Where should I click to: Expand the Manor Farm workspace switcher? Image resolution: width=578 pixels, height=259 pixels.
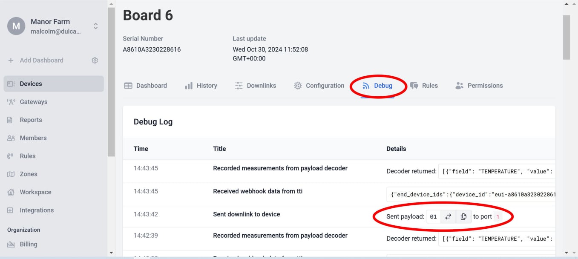coord(96,26)
